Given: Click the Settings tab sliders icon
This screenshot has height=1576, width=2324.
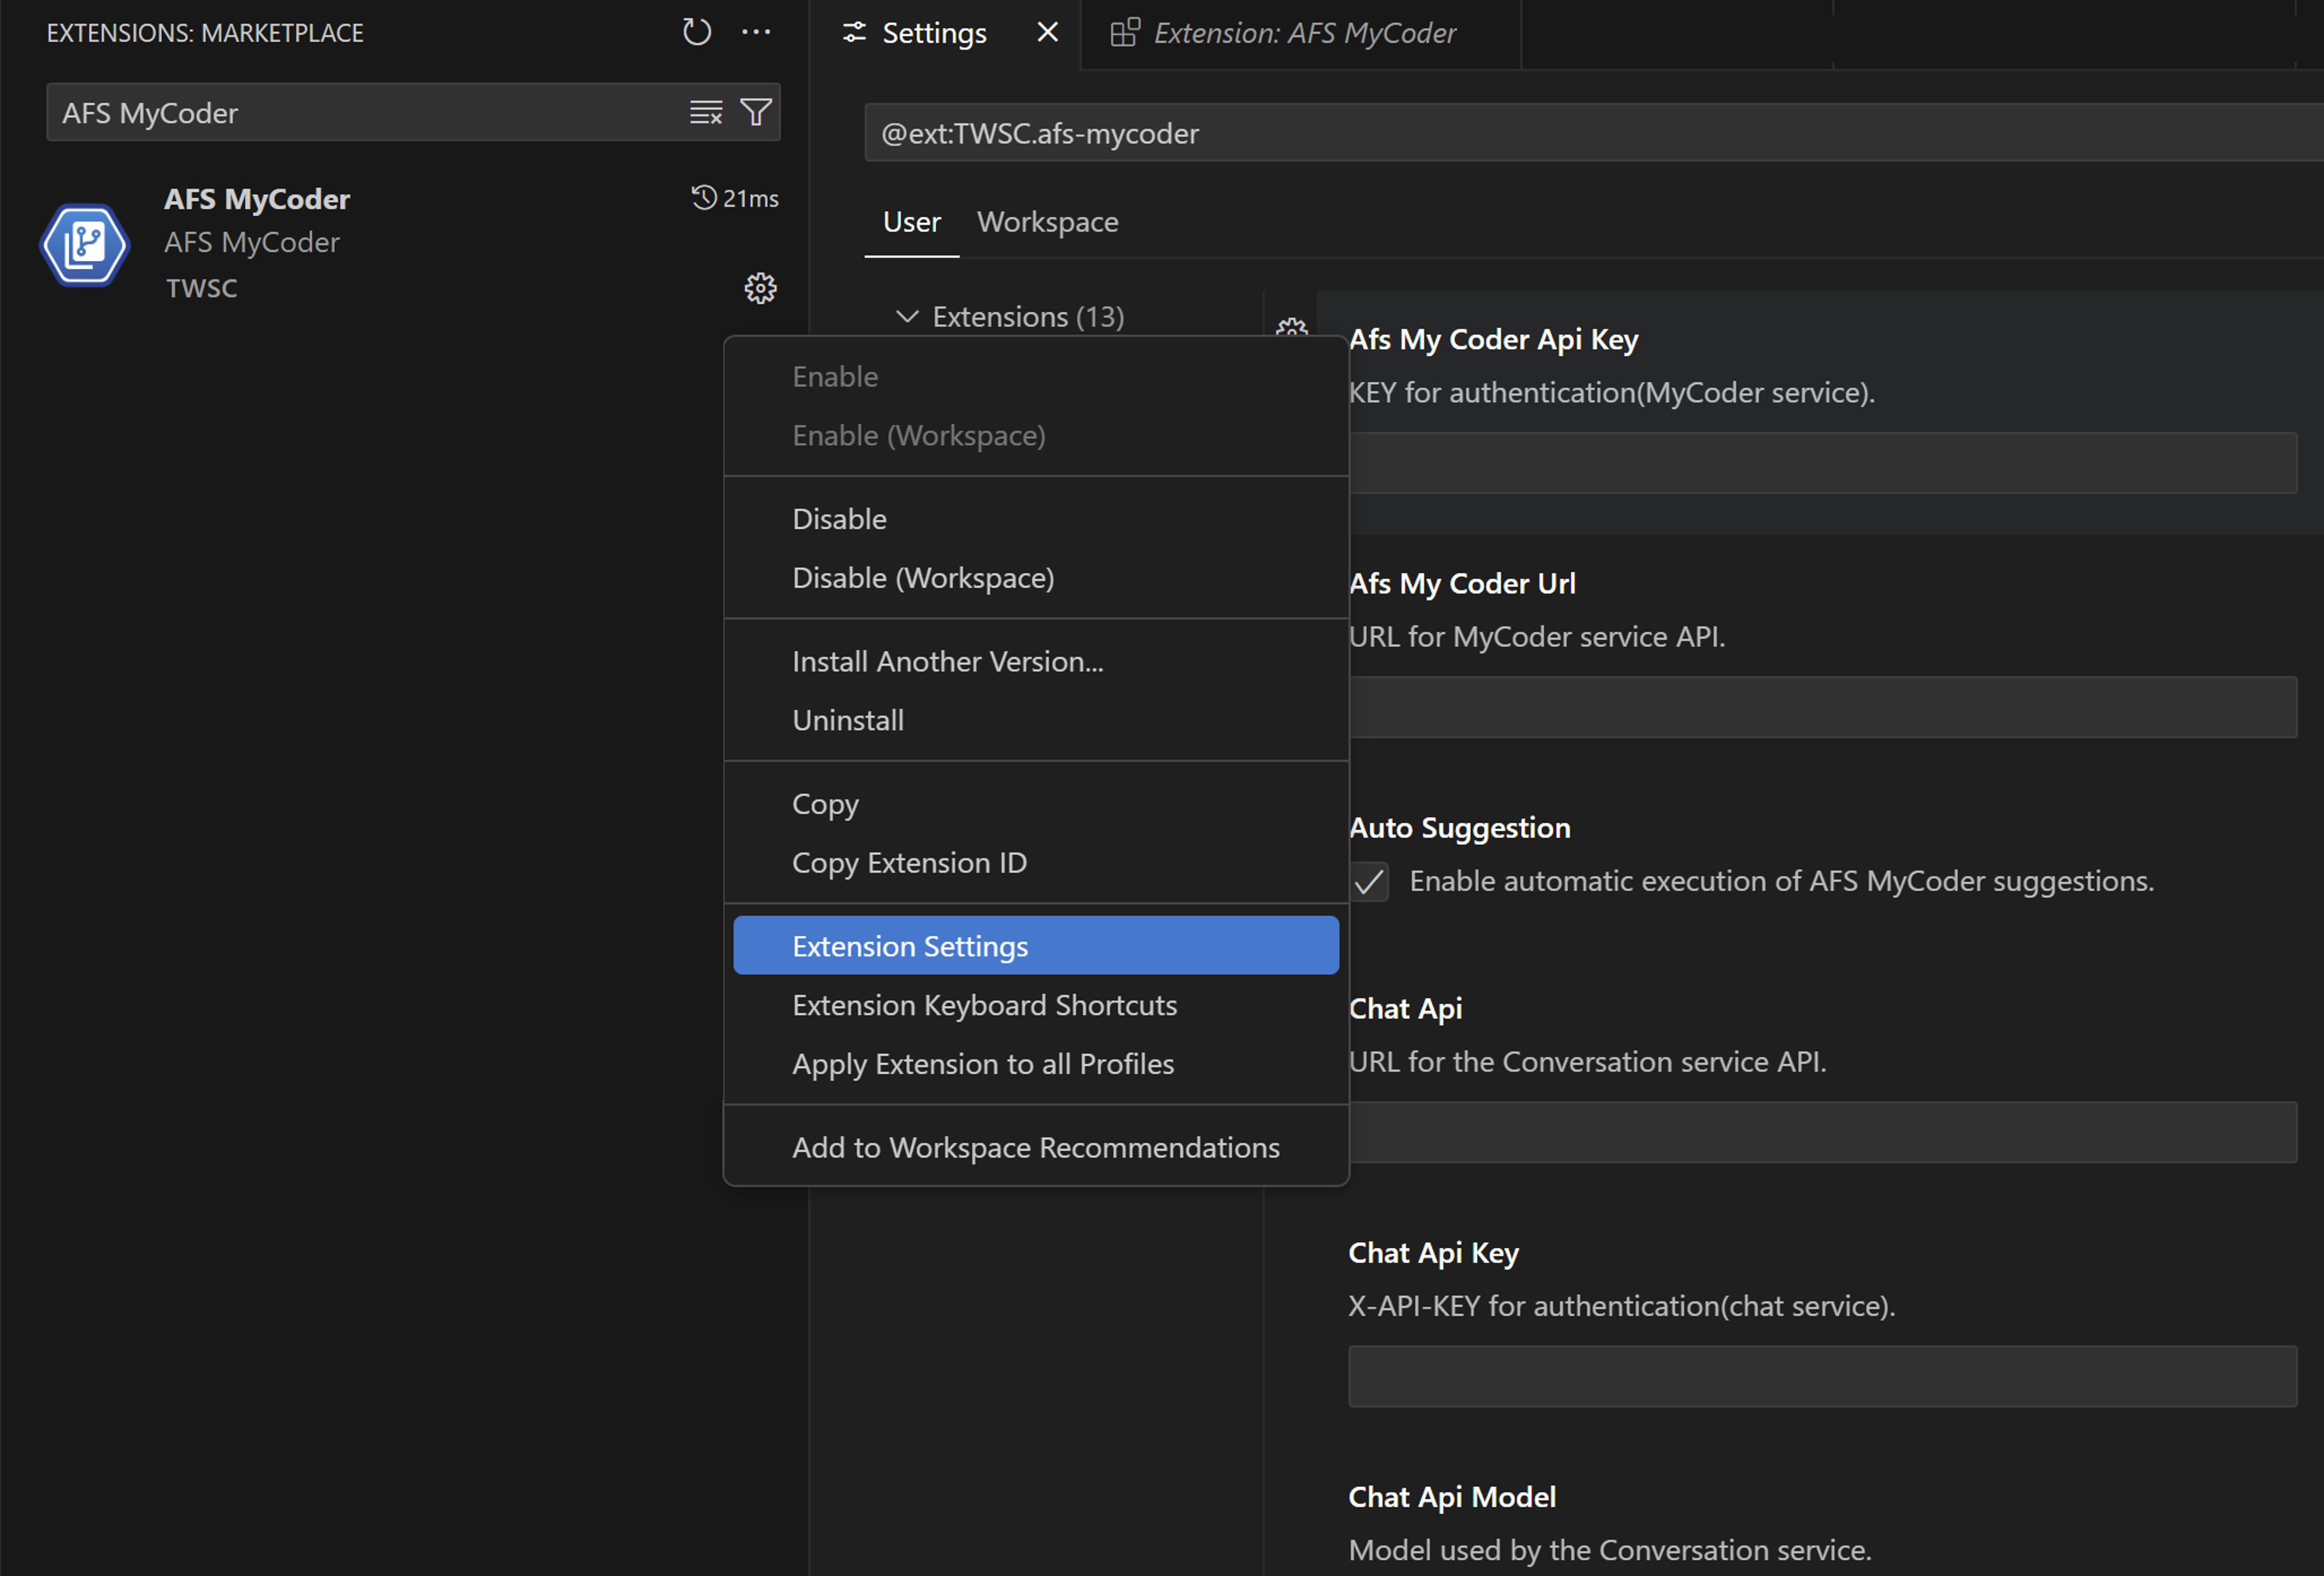Looking at the screenshot, I should tap(854, 33).
